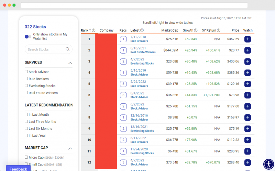The width and height of the screenshot is (275, 171).
Task: Click the +1,391.20% return value
Action: coord(211,95)
